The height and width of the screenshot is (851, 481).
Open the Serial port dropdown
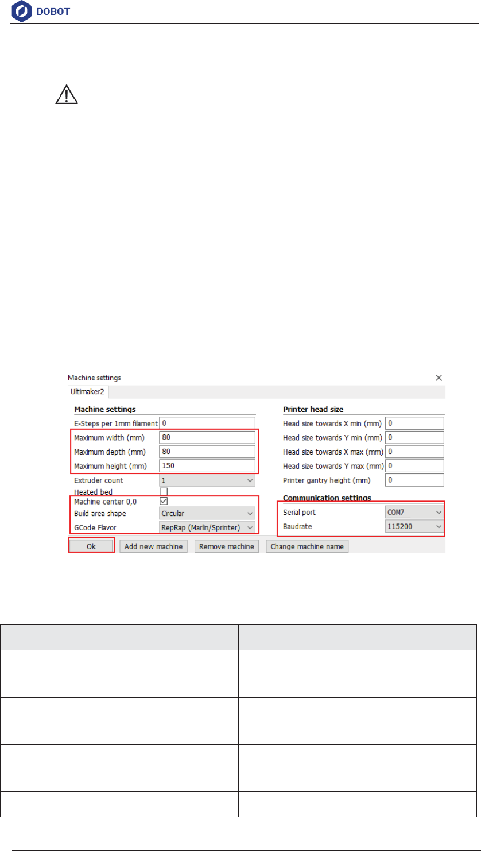tap(415, 511)
